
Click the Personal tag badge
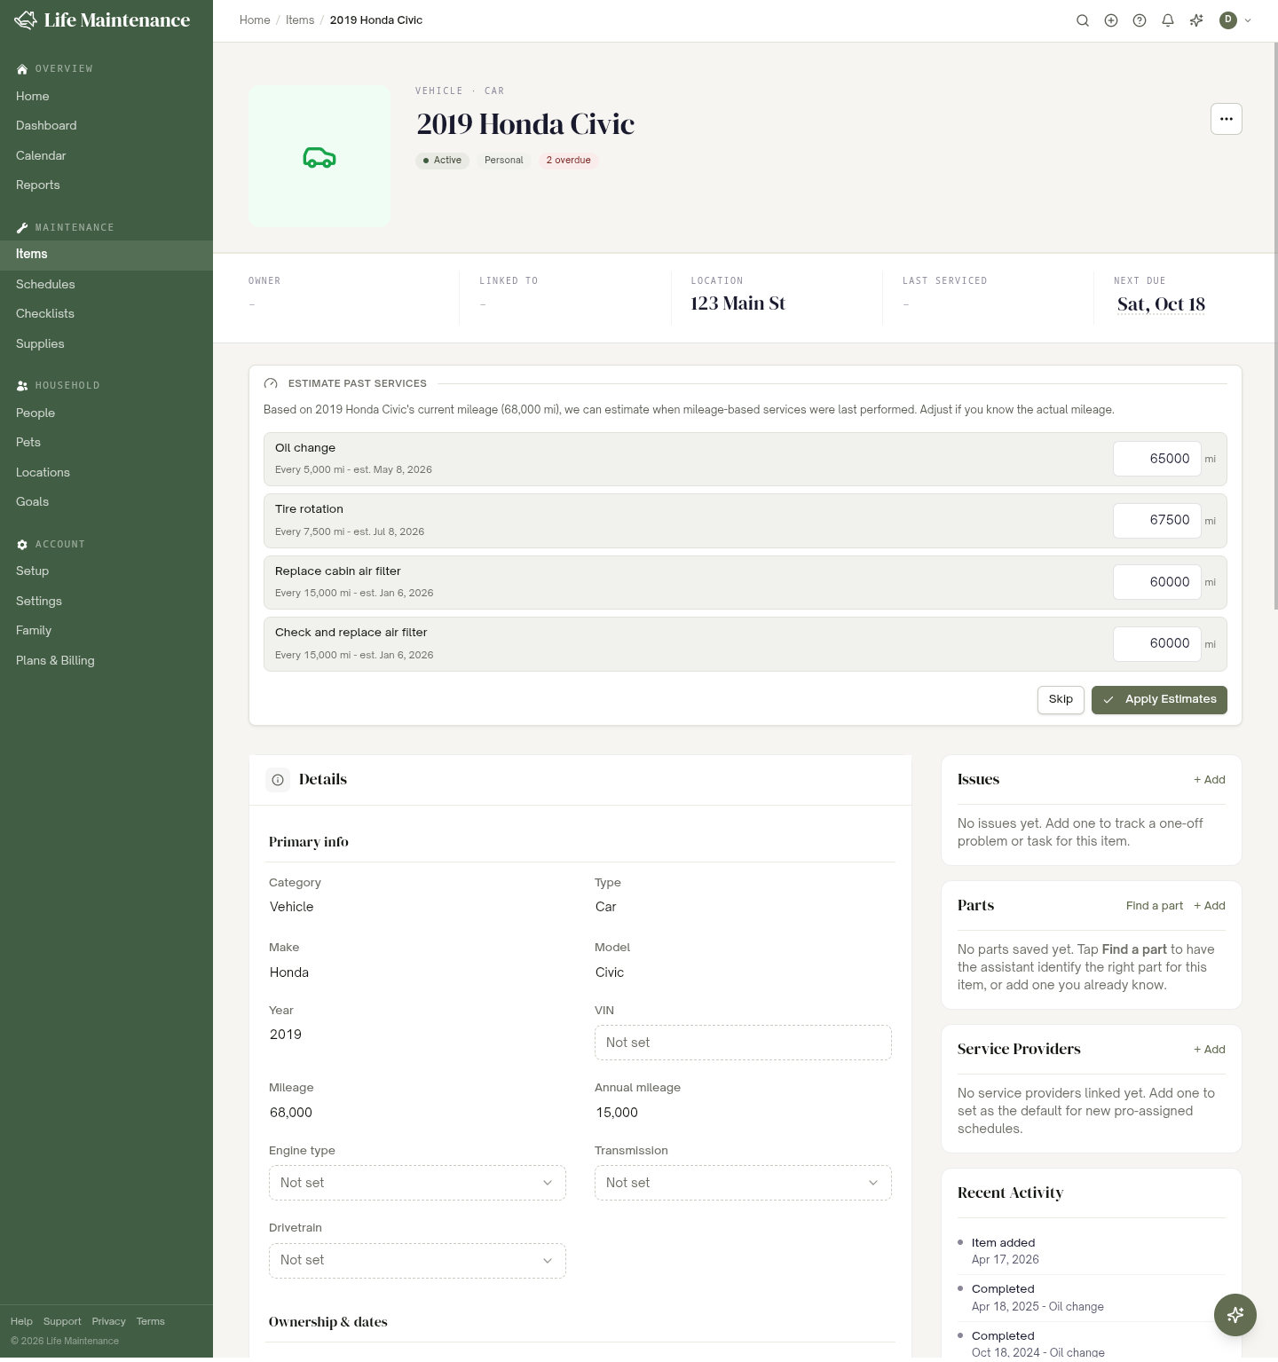pos(504,161)
